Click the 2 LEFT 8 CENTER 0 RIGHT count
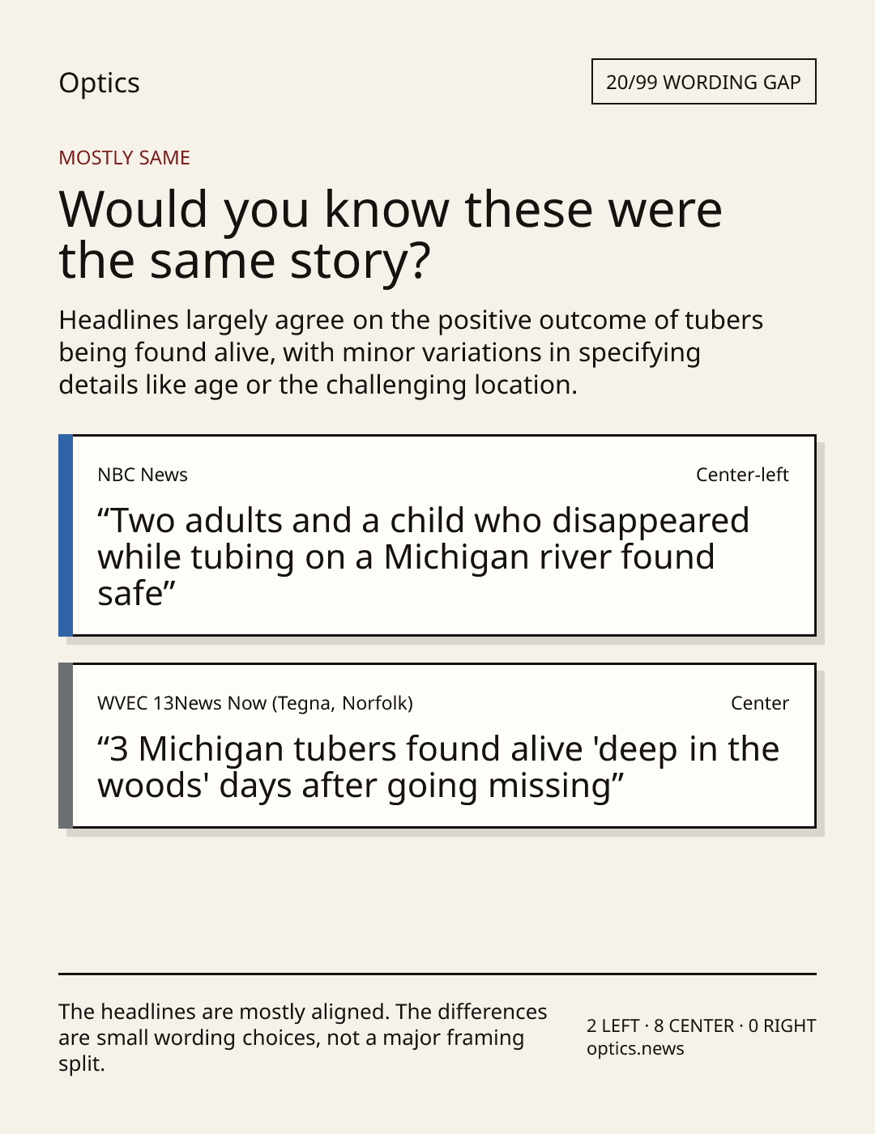Image resolution: width=875 pixels, height=1134 pixels. tap(701, 1025)
